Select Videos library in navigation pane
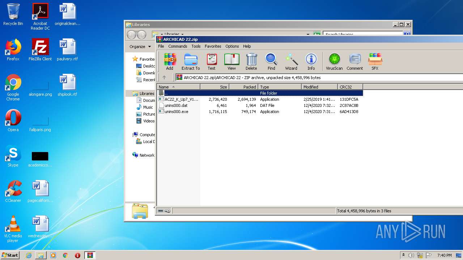Image resolution: width=463 pixels, height=260 pixels. (145, 121)
